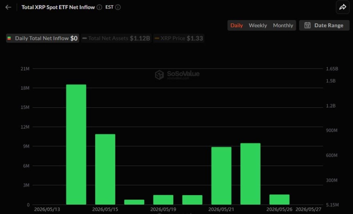Image resolution: width=353 pixels, height=214 pixels.
Task: Click the gray Total Net Assets swatch
Action: [x=85, y=38]
